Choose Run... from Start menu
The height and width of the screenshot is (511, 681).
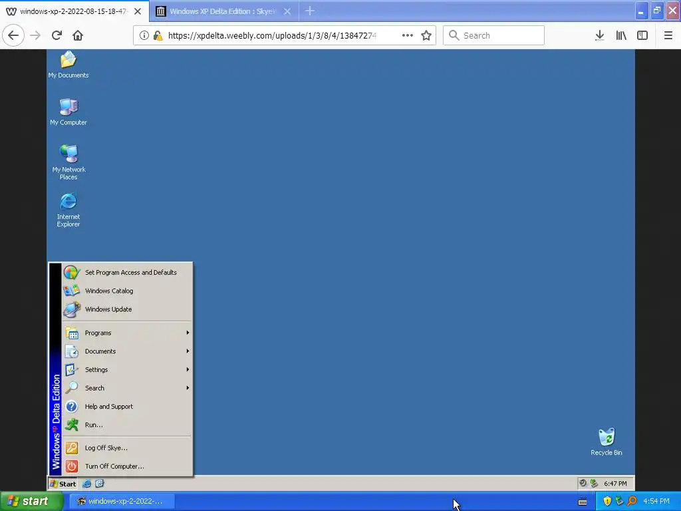(127, 425)
